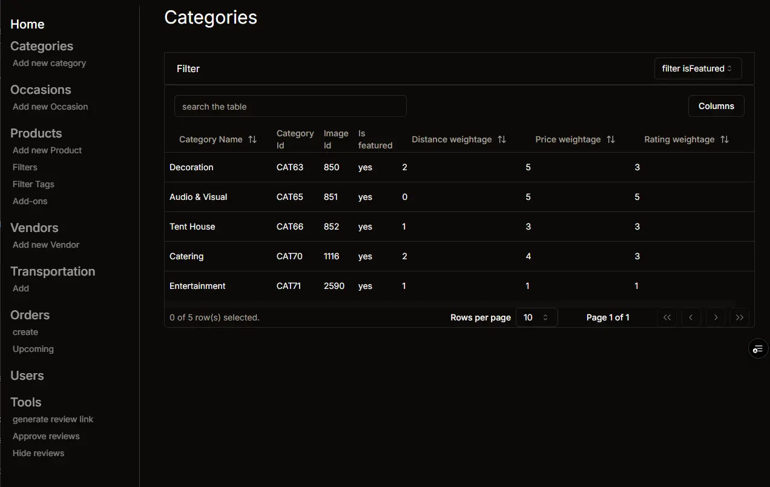Image resolution: width=770 pixels, height=487 pixels.
Task: Go to next page button
Action: tap(716, 317)
